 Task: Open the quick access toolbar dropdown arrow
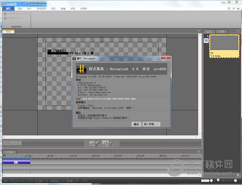(x=22, y=3)
